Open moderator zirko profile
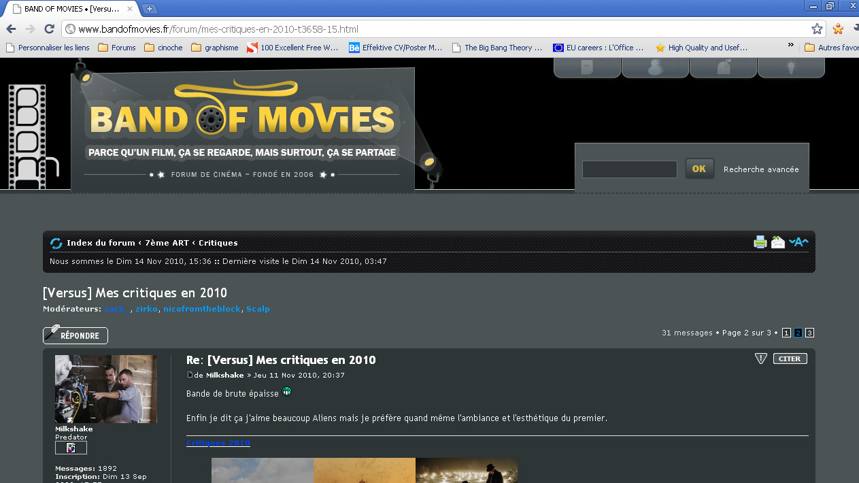 click(x=146, y=309)
